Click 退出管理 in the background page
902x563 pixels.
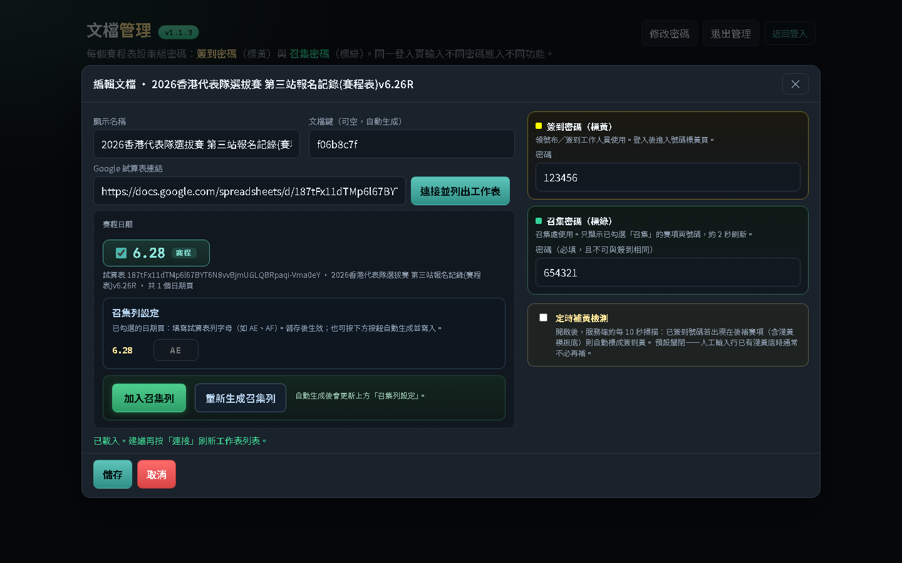731,33
